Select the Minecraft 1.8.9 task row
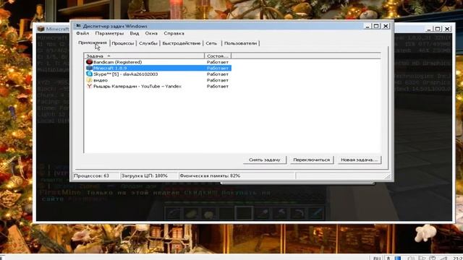The image size is (463, 260). click(158, 68)
